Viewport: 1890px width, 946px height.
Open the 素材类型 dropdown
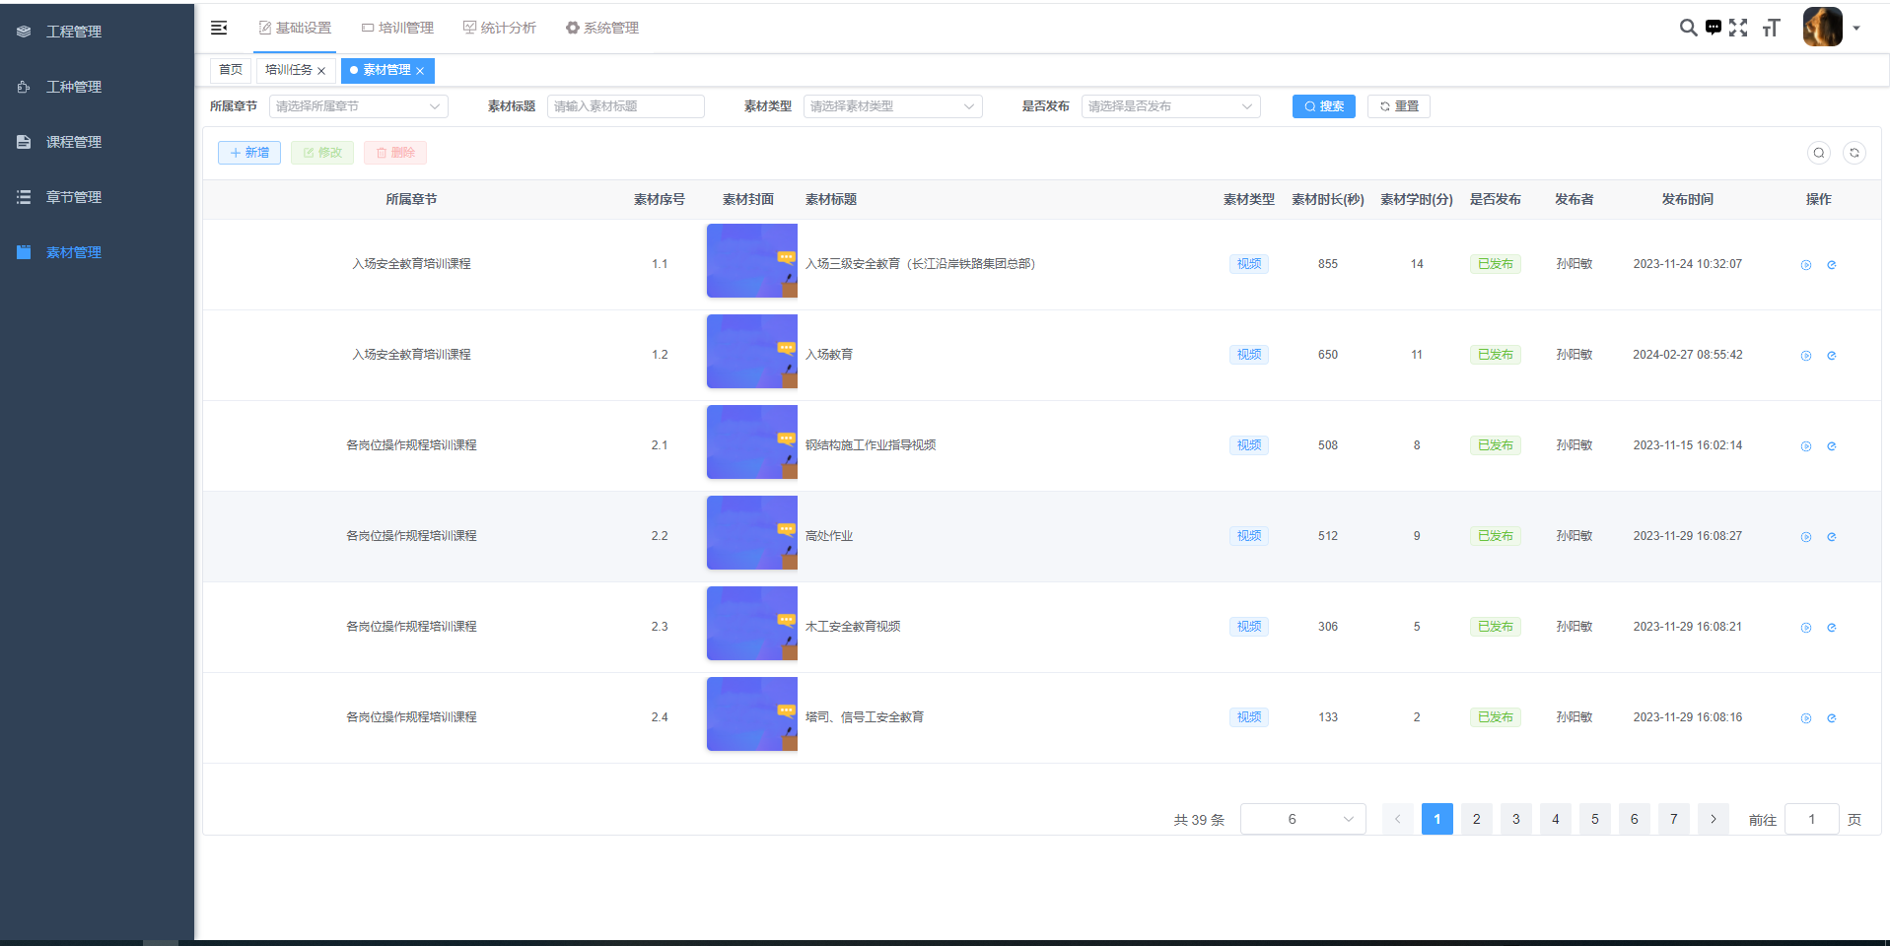click(x=892, y=106)
